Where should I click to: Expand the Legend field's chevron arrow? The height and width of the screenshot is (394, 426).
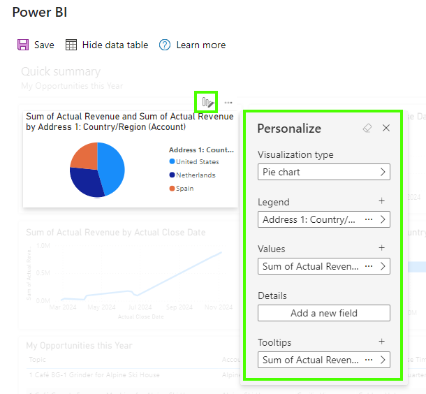[x=383, y=219]
